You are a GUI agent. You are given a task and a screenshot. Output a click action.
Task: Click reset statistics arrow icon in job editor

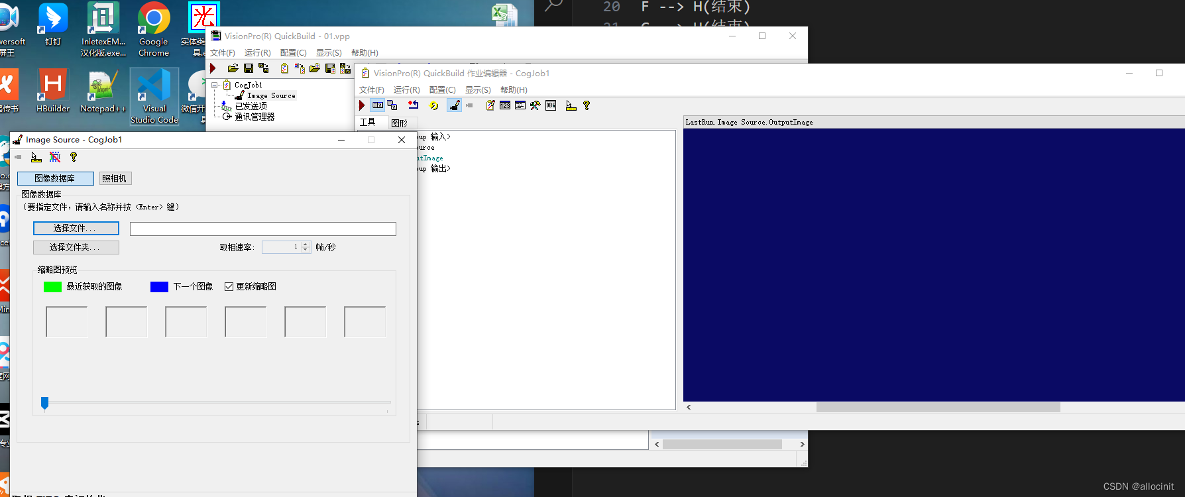pyautogui.click(x=414, y=105)
